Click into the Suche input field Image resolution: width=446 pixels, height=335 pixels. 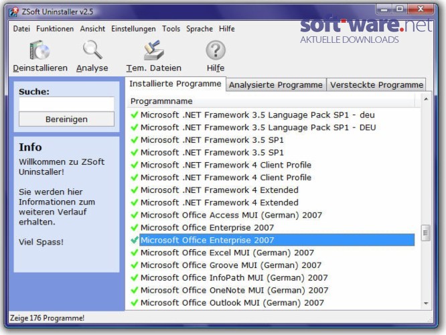click(x=66, y=104)
